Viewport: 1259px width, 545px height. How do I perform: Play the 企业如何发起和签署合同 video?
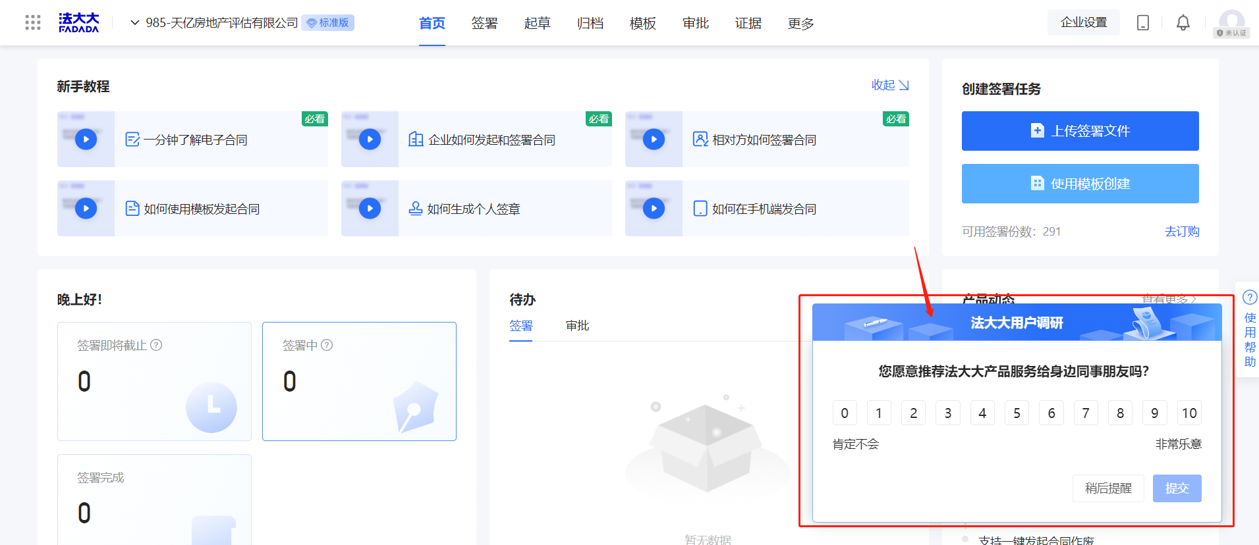point(370,139)
